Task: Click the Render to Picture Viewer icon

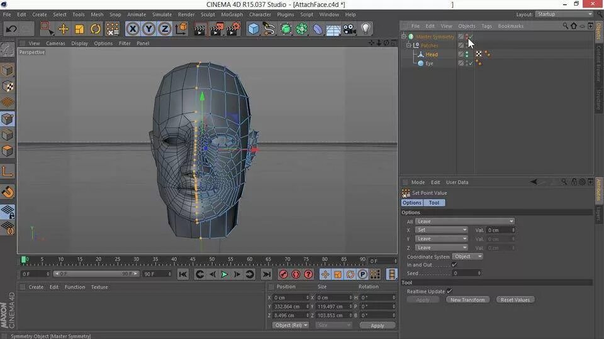Action: pyautogui.click(x=215, y=29)
